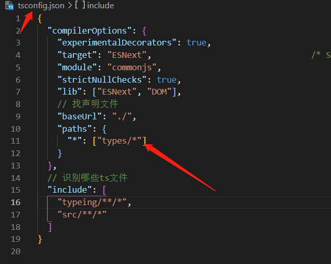The image size is (331, 264).
Task: Click the "typeing/**/*" include entry
Action: (92, 203)
